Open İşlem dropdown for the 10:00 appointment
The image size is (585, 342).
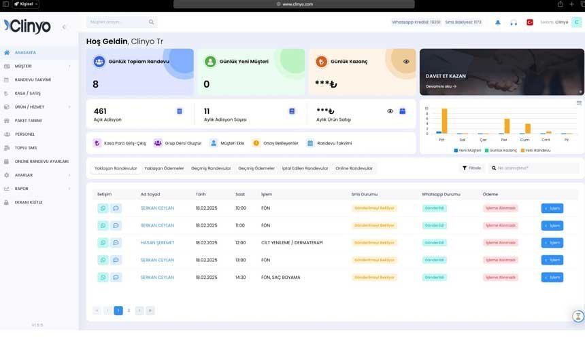552,208
